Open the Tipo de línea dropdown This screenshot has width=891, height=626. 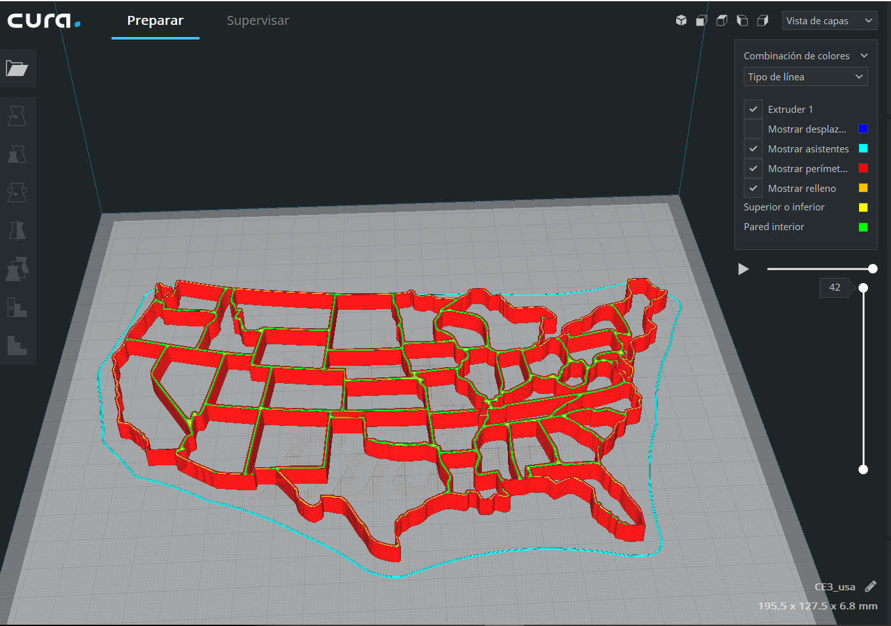(x=806, y=76)
